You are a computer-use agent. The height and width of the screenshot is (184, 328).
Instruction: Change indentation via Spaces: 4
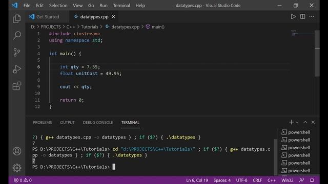(x=222, y=180)
